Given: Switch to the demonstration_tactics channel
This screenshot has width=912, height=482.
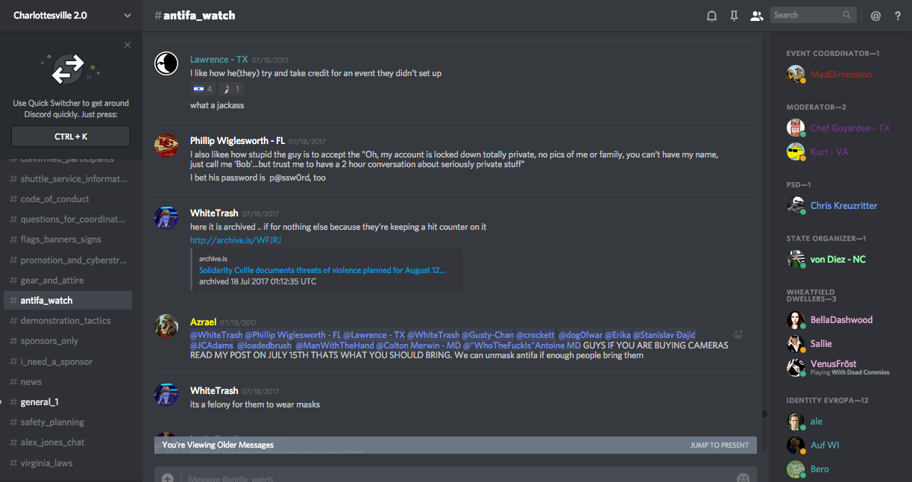Looking at the screenshot, I should [66, 321].
